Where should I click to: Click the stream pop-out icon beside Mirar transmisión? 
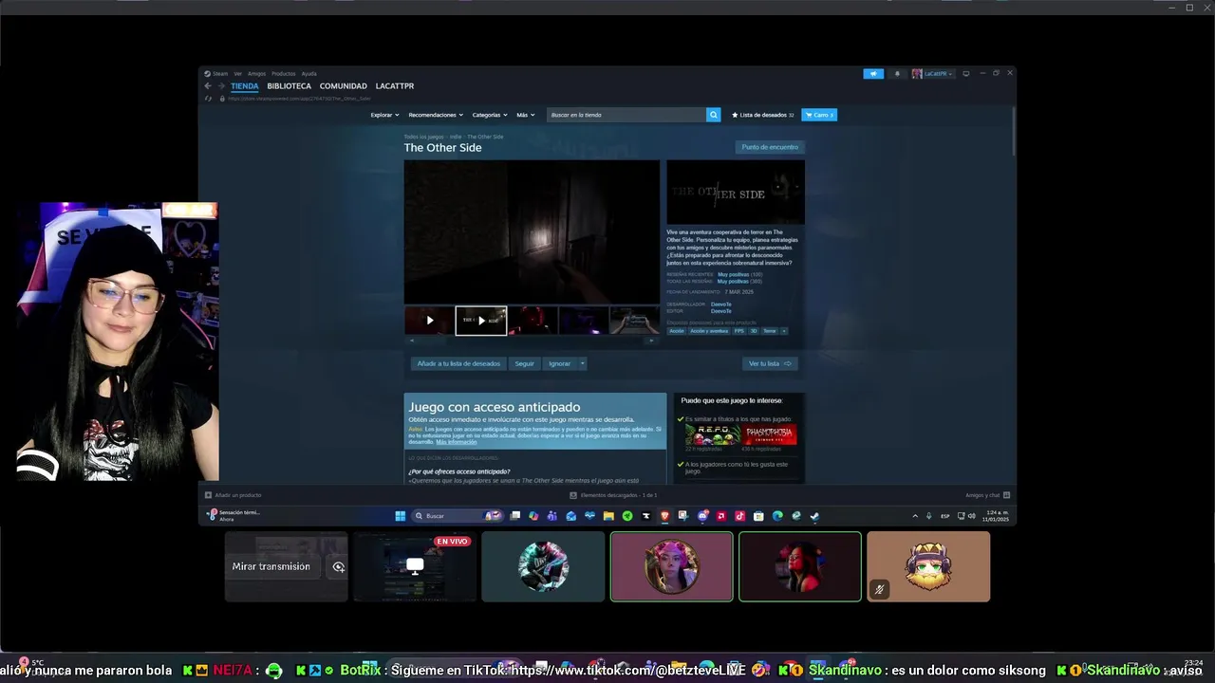[338, 566]
